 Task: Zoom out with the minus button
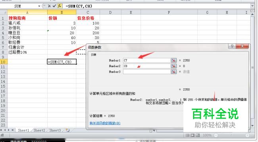216,135
